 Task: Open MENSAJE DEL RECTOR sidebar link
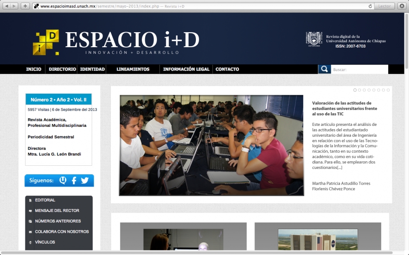pyautogui.click(x=57, y=211)
